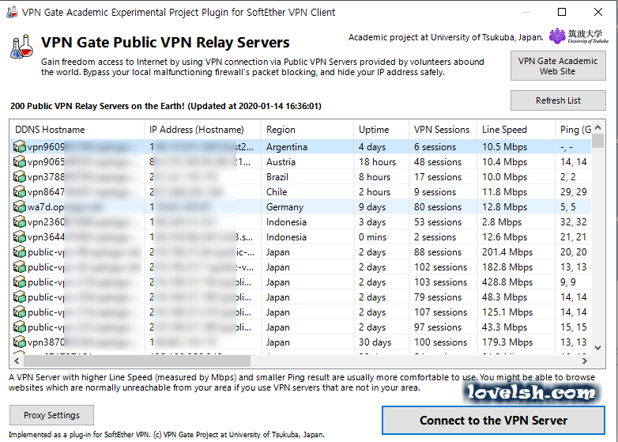The height and width of the screenshot is (442, 618).
Task: Click the vertical scrollbar down arrow
Action: [598, 348]
